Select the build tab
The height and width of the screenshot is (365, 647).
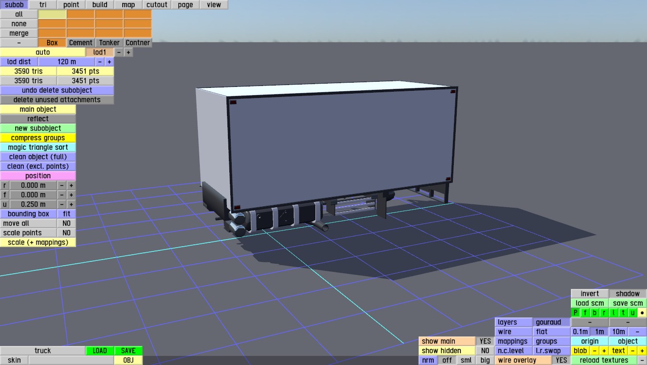pyautogui.click(x=100, y=5)
